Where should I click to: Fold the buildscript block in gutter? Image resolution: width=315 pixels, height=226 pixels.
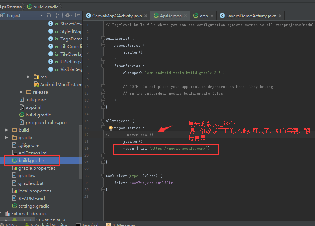(103, 38)
